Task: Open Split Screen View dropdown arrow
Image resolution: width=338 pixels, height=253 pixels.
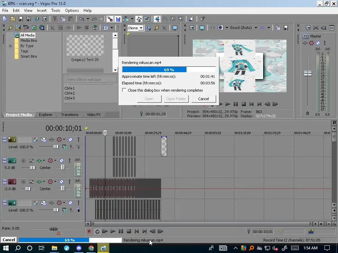Action: click(227, 28)
